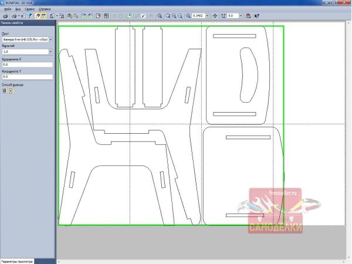This screenshot has height=264, width=352.
Task: Click the icon right of the printer icon
Action: (x=15, y=16)
